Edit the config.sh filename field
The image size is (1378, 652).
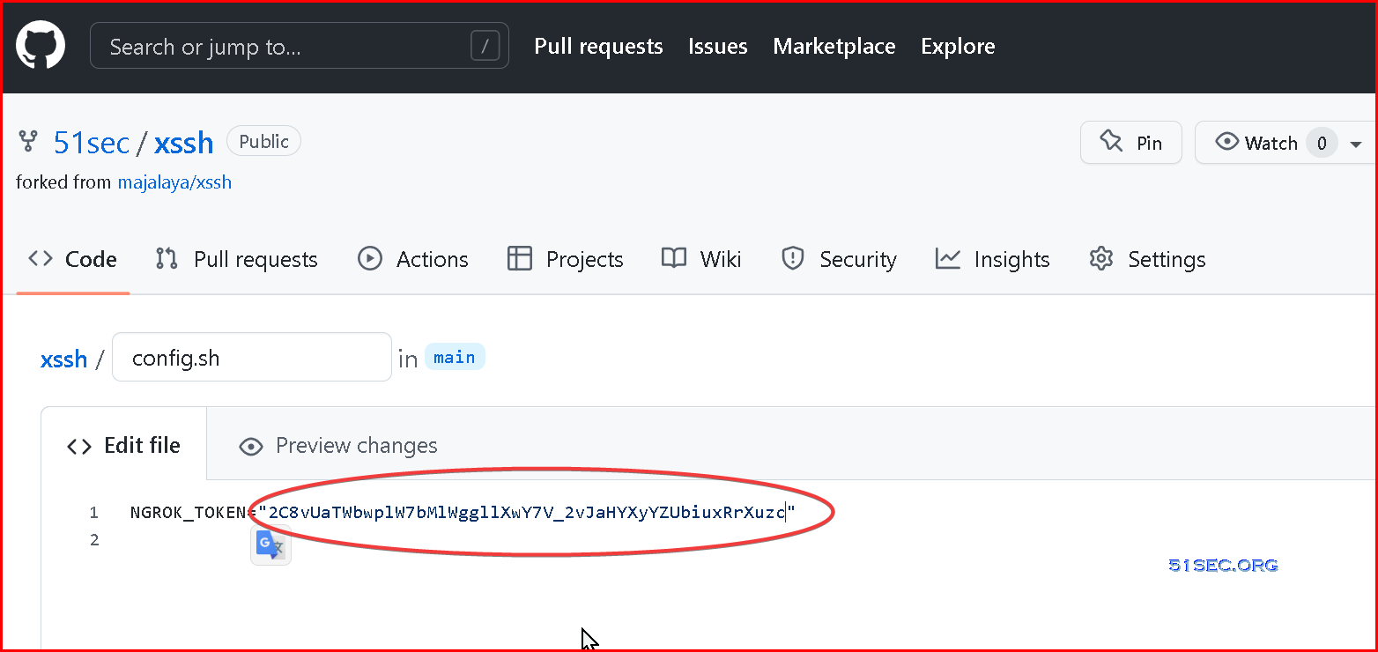click(x=252, y=357)
